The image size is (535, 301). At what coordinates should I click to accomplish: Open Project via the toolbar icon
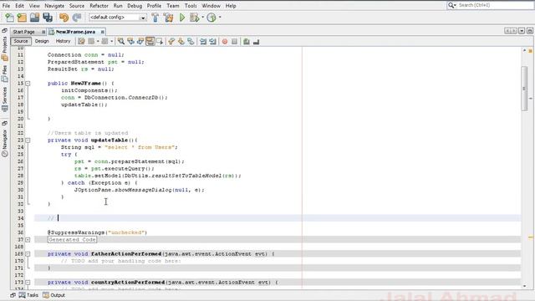point(34,18)
